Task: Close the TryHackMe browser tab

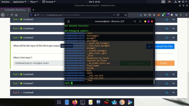Action: pos(29,10)
